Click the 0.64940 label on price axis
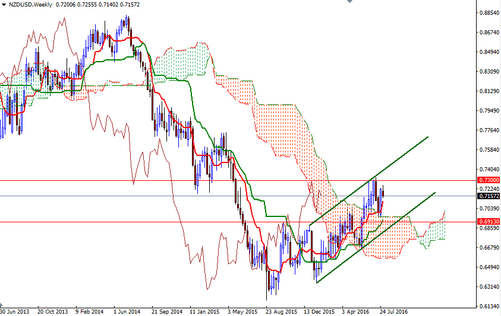Image resolution: width=501 pixels, height=316 pixels. click(x=489, y=267)
